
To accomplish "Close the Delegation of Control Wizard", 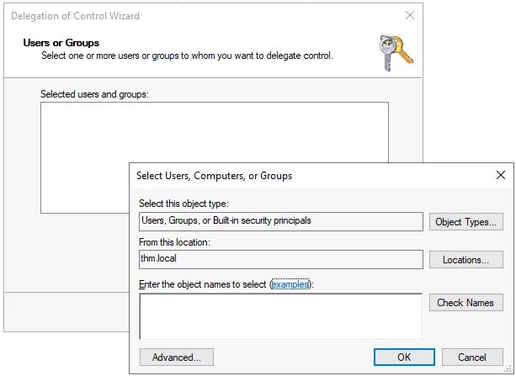I will [410, 15].
